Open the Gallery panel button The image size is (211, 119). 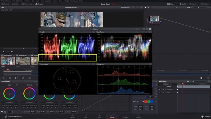pyautogui.click(x=5, y=4)
